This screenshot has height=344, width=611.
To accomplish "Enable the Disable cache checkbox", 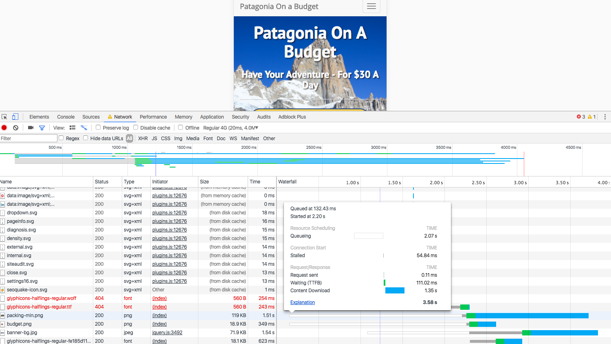I will (x=136, y=127).
